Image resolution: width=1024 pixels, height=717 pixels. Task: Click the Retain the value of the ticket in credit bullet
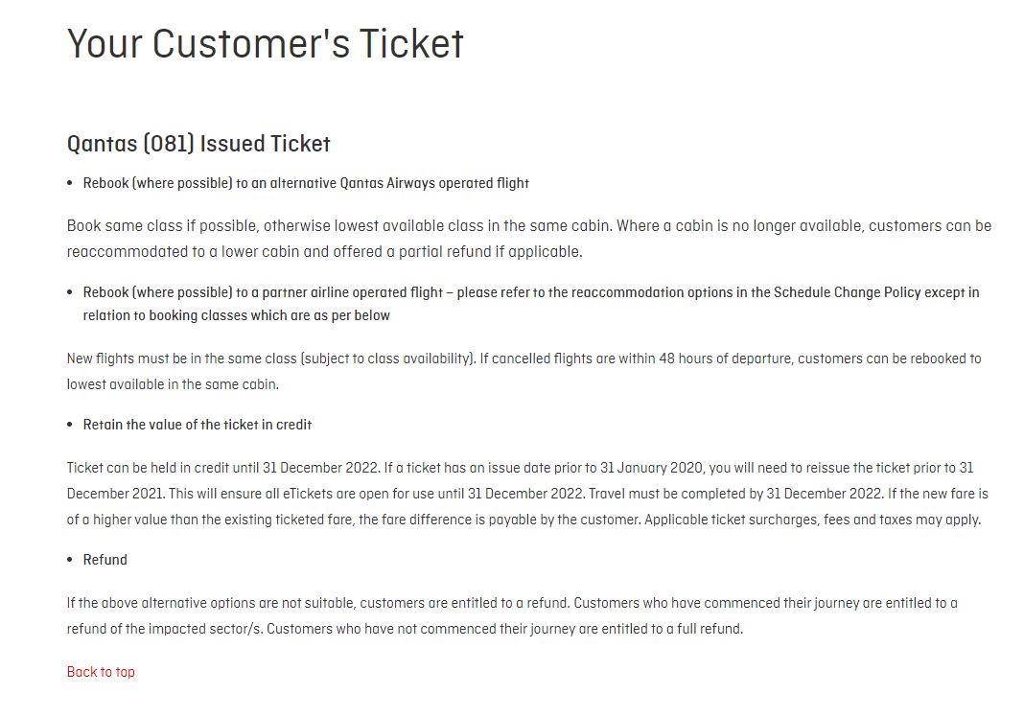coord(198,425)
